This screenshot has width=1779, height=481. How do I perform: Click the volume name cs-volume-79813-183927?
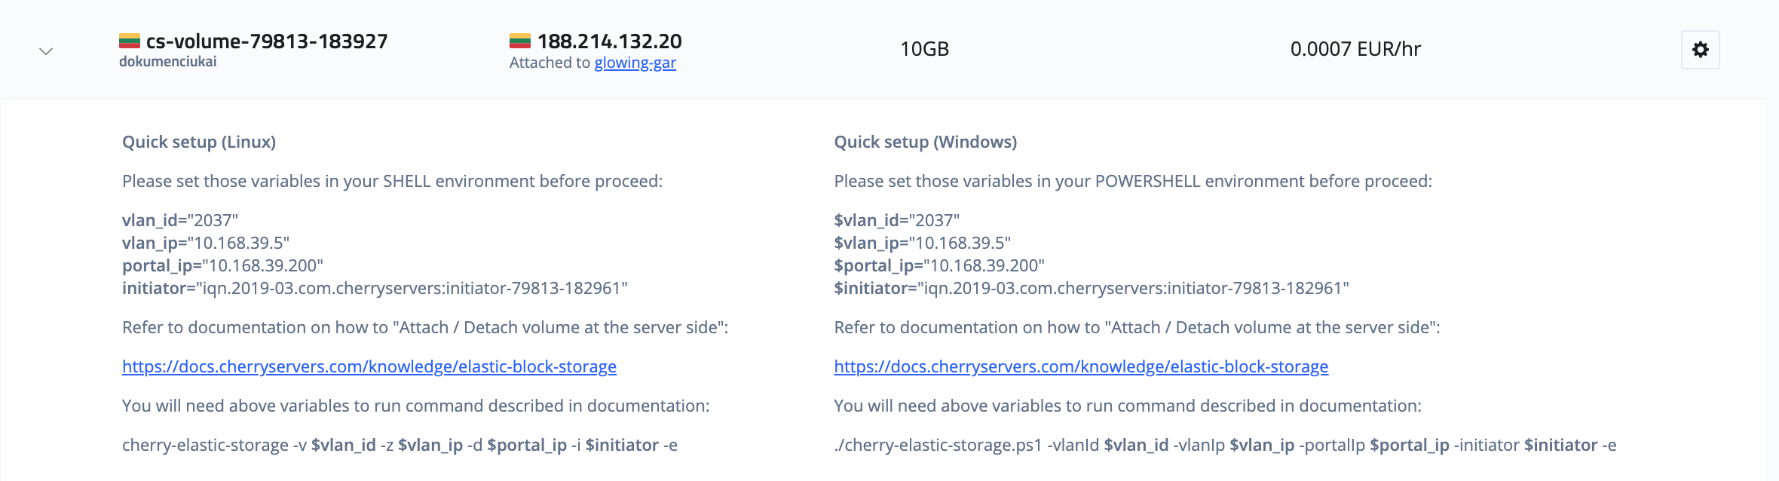[x=267, y=41]
